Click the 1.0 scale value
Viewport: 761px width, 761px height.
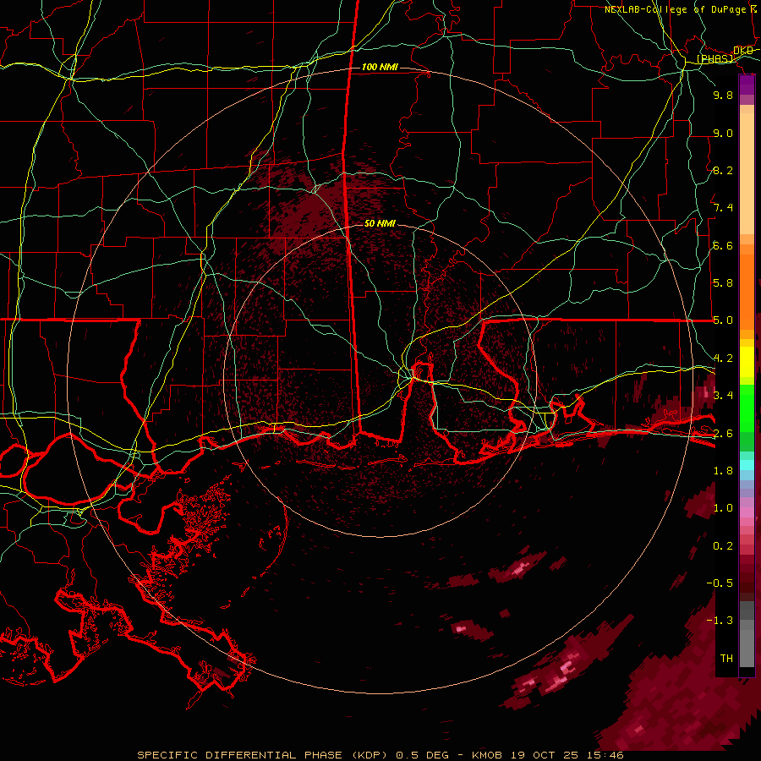tap(723, 508)
